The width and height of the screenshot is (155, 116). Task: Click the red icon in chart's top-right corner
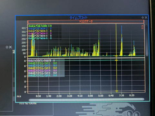pos(142,27)
